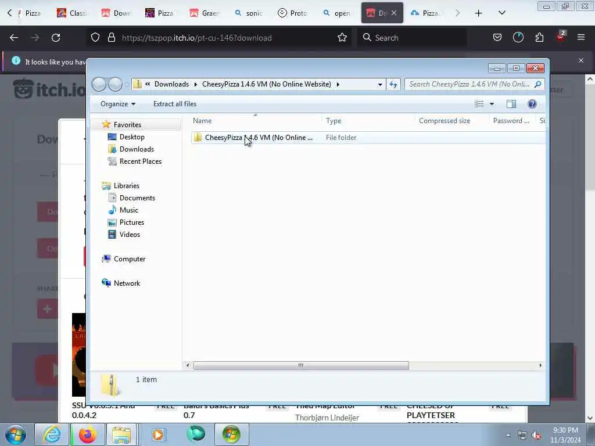
Task: Click the Firefox Search box
Action: [x=412, y=38]
